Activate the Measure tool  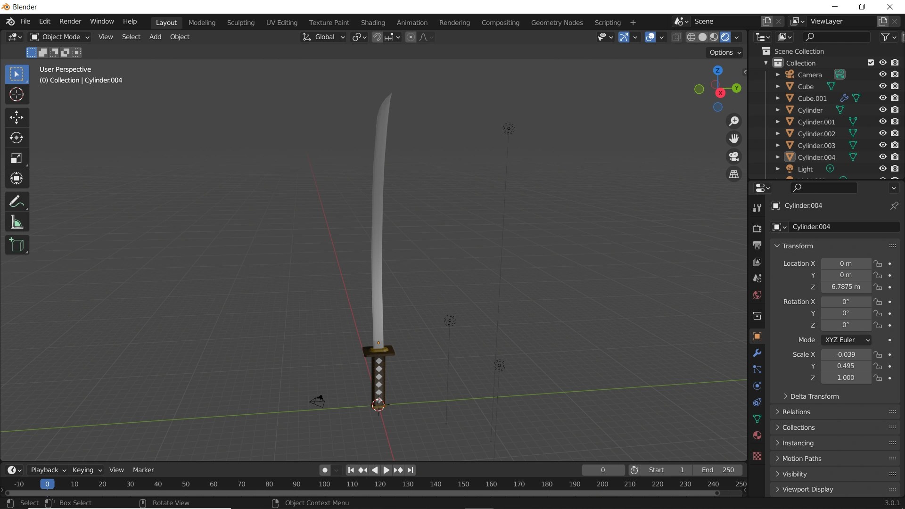[16, 222]
